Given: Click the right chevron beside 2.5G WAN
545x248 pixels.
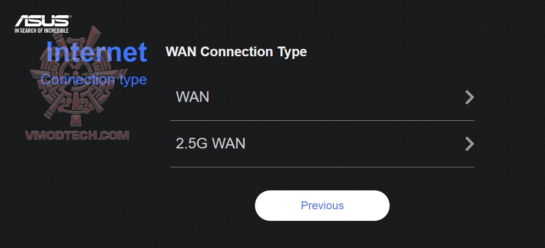Looking at the screenshot, I should (x=469, y=144).
